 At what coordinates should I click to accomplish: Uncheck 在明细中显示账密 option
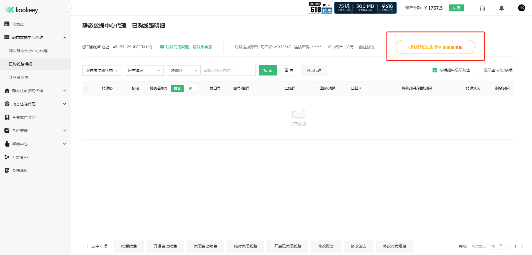(x=434, y=70)
